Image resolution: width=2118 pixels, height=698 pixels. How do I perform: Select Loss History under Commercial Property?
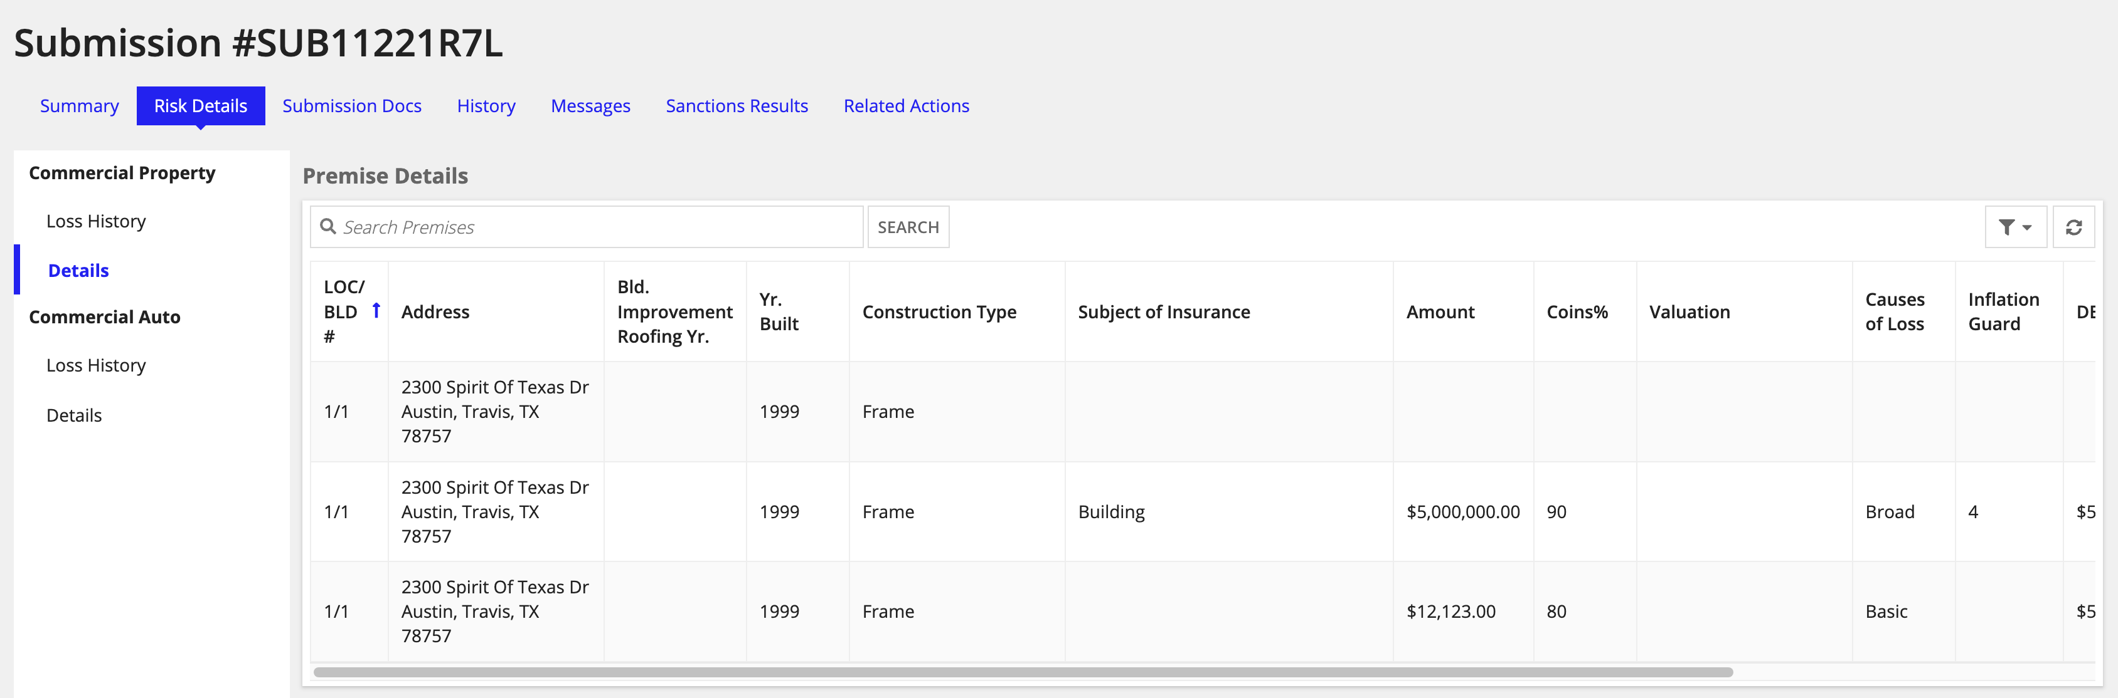pyautogui.click(x=96, y=220)
